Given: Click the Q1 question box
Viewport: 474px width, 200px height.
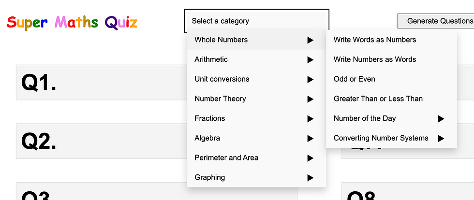Looking at the screenshot, I should (97, 83).
